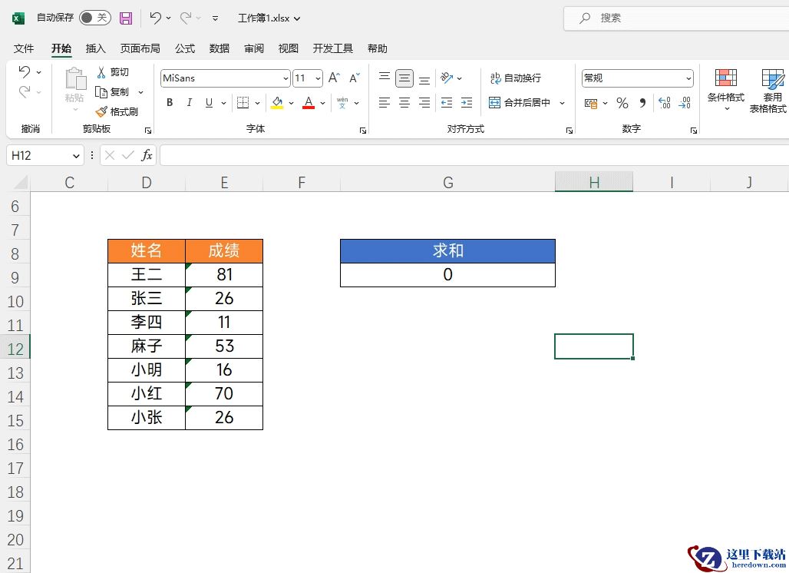Open the workbook name 工作簿1.xlsx dropdown
This screenshot has height=573, width=789.
[269, 18]
